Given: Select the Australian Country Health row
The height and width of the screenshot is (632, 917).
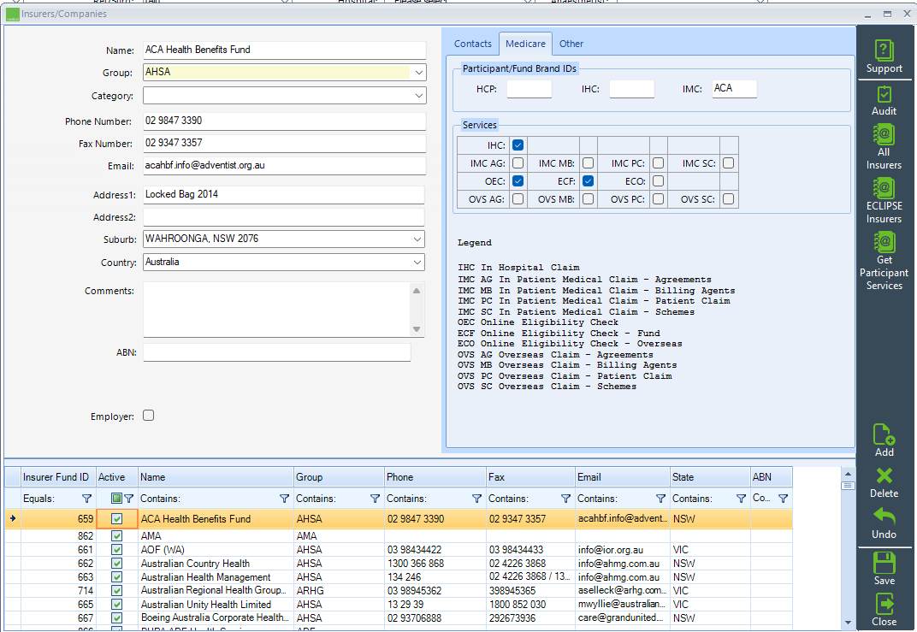Looking at the screenshot, I should coord(399,564).
